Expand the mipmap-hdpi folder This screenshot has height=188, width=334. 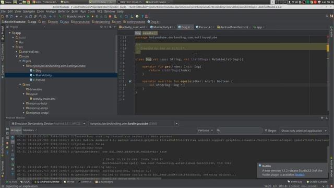point(23,103)
